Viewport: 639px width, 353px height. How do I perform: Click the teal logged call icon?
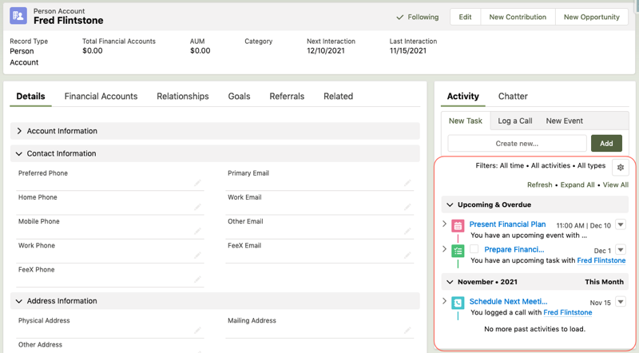(458, 303)
